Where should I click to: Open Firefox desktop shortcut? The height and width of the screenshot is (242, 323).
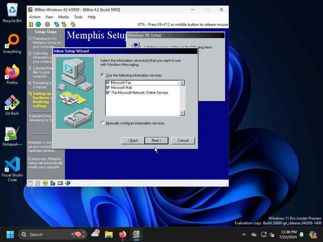pos(12,74)
